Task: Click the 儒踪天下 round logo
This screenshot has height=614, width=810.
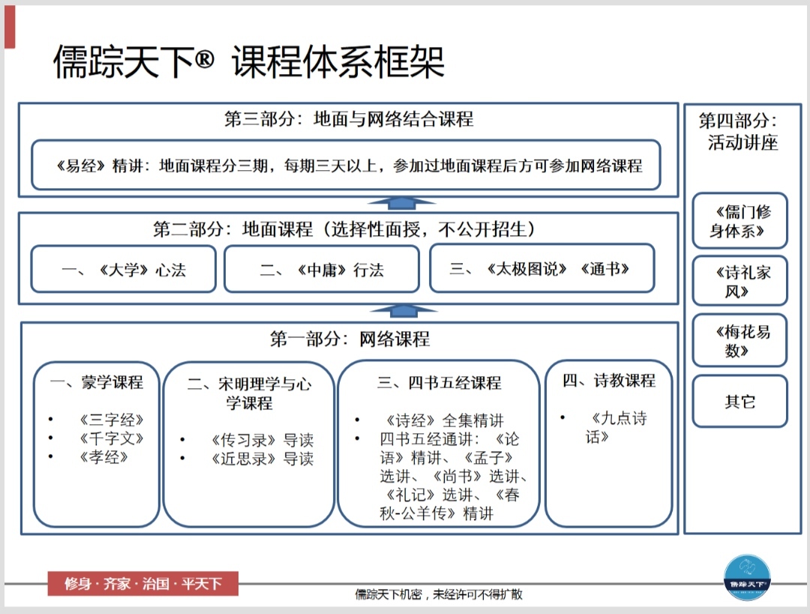Action: (747, 578)
